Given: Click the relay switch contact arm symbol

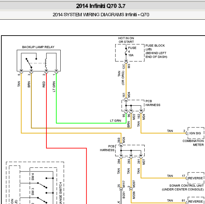Looking at the screenshot, I should (29, 63).
